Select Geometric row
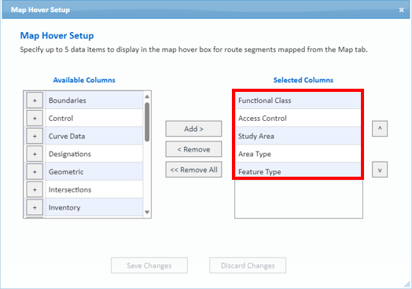 tap(94, 172)
